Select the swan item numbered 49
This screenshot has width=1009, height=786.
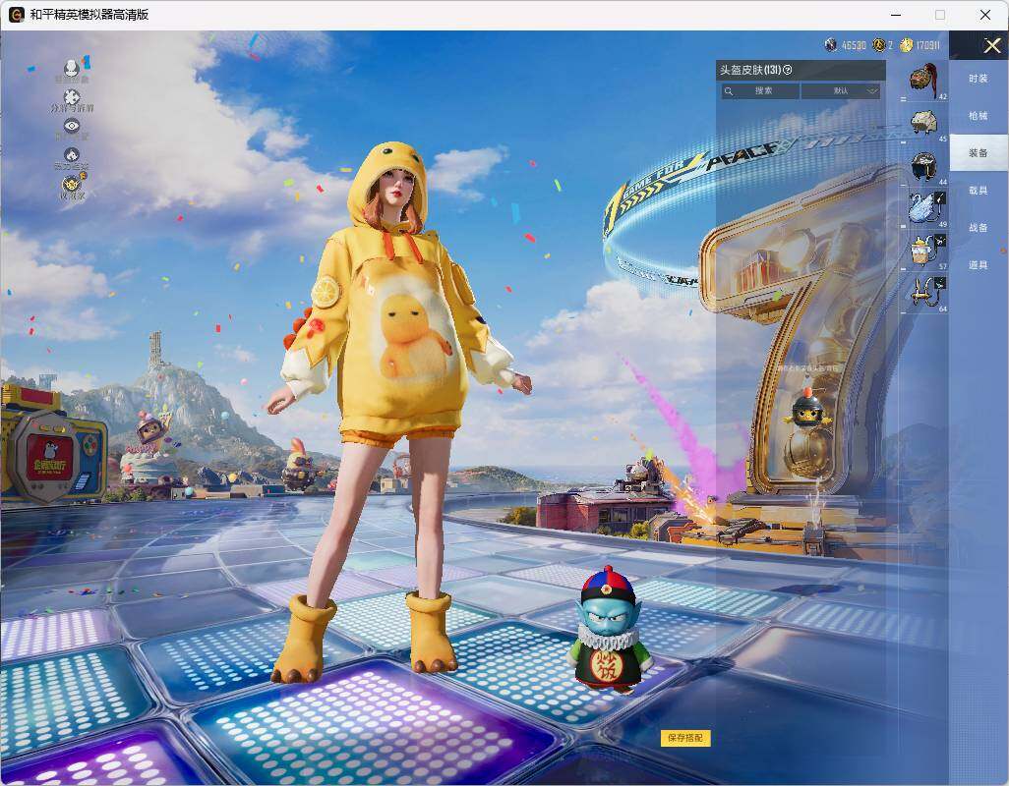tap(924, 207)
